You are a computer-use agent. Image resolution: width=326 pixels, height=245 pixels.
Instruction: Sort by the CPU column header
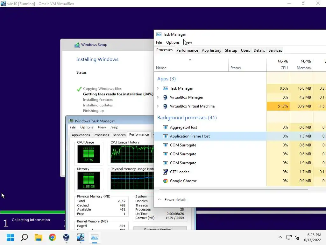pos(278,65)
